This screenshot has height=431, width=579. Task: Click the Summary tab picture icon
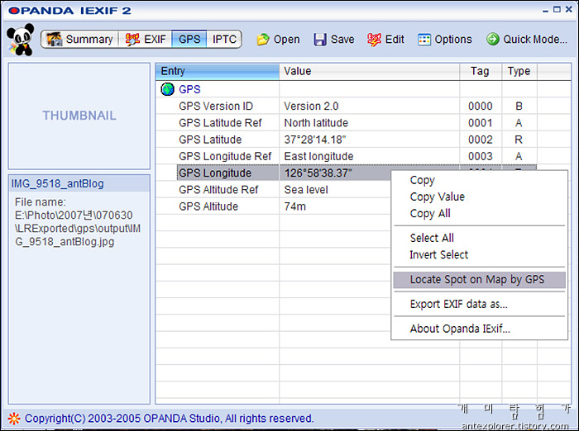coord(55,39)
